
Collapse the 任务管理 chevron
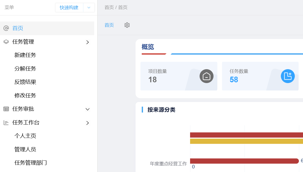[x=87, y=42]
